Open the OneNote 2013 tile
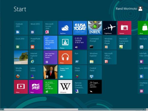148x111 pixels. click(x=143, y=87)
